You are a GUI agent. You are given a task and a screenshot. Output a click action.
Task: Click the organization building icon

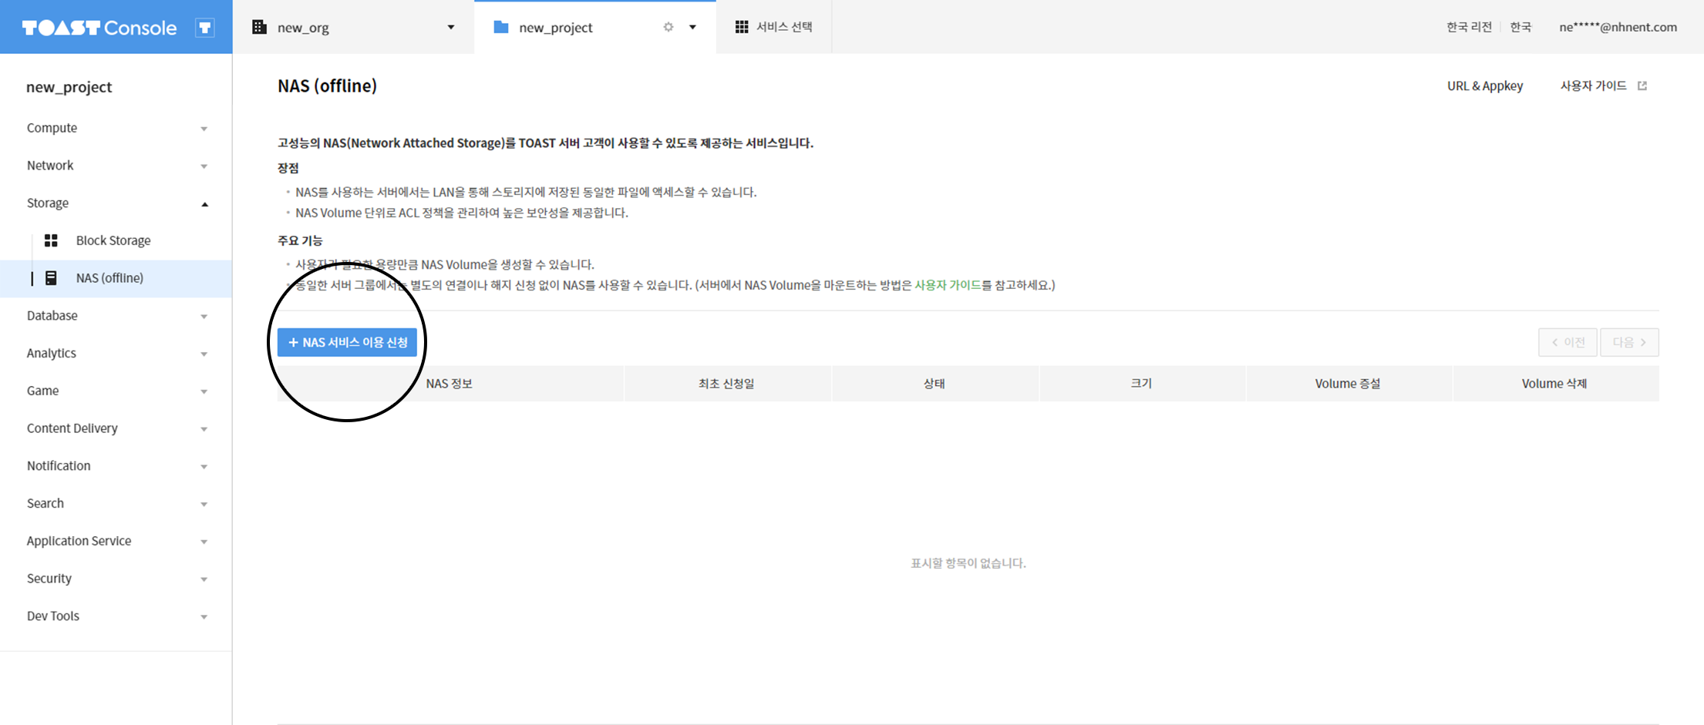click(259, 27)
